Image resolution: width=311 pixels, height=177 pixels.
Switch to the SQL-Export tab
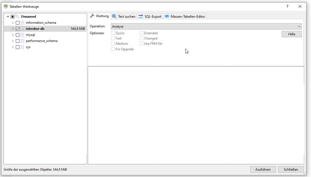point(150,17)
